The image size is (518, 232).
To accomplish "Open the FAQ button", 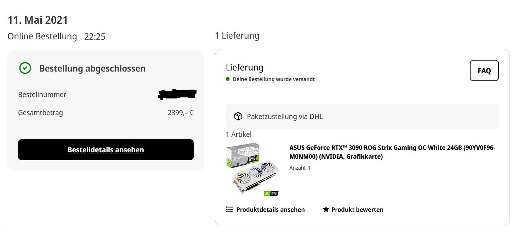I will tap(484, 70).
